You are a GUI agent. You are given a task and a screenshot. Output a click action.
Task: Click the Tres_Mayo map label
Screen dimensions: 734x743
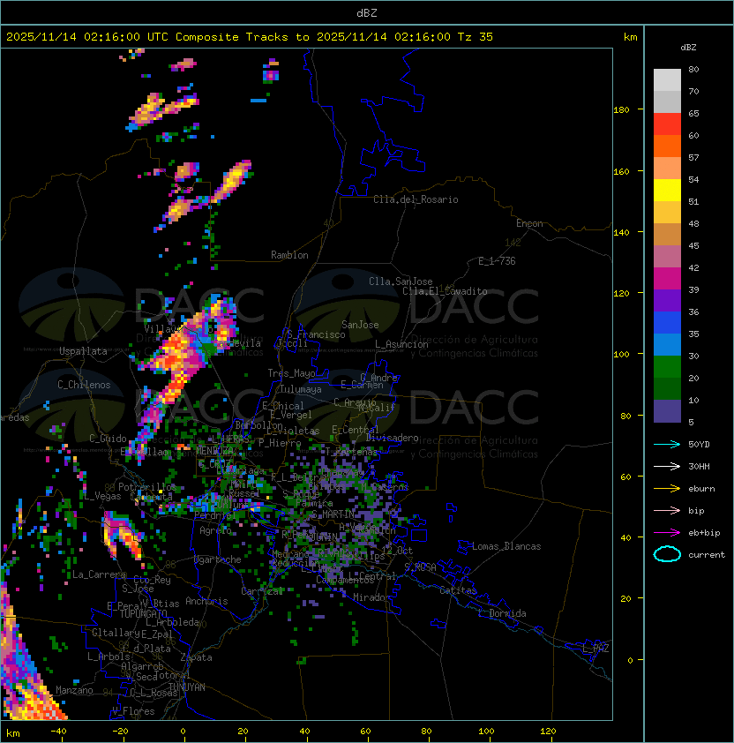(291, 373)
